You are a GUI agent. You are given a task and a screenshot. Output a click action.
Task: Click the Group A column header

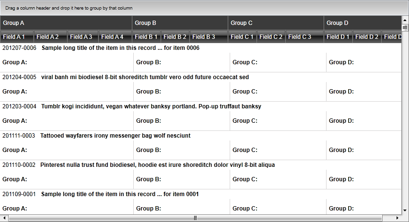[66, 23]
